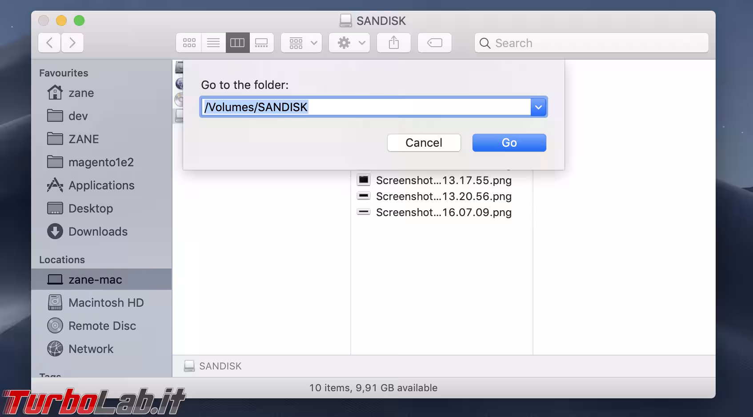Viewport: 753px width, 417px height.
Task: Open magento1e2 folder in sidebar
Action: (x=101, y=162)
